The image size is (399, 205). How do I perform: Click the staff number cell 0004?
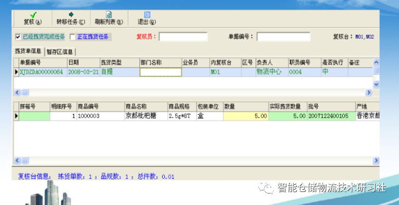click(305, 72)
